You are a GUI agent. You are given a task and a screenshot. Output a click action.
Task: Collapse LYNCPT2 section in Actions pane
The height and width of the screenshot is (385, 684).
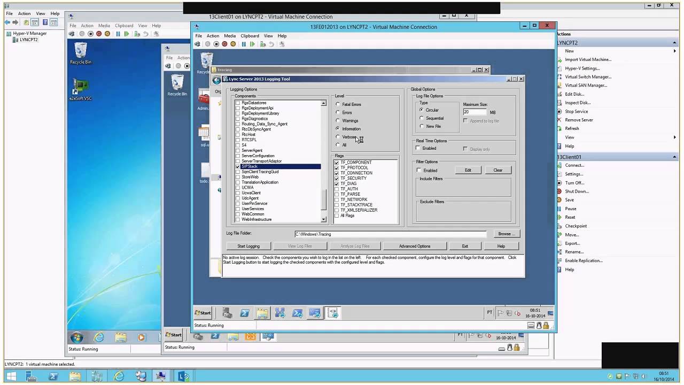674,42
